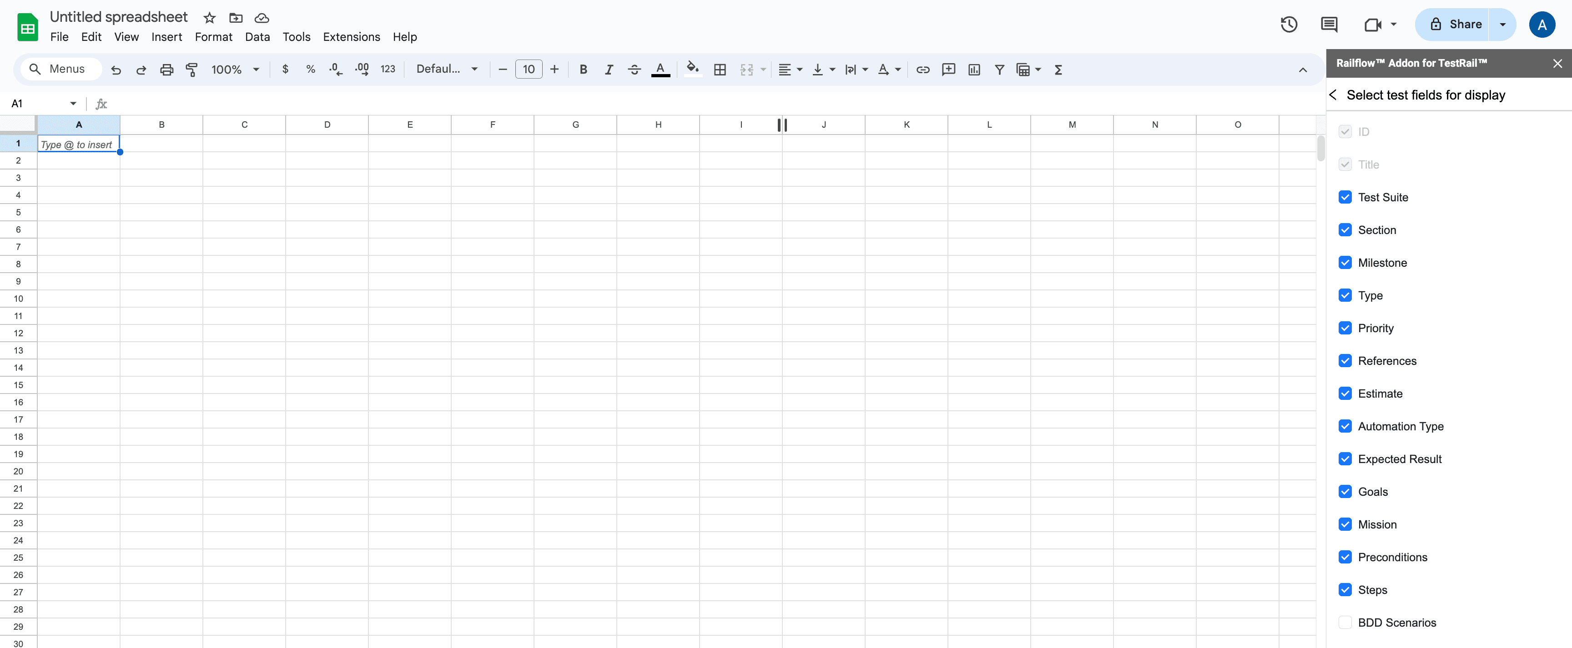Expand the Name box dropdown

click(73, 104)
